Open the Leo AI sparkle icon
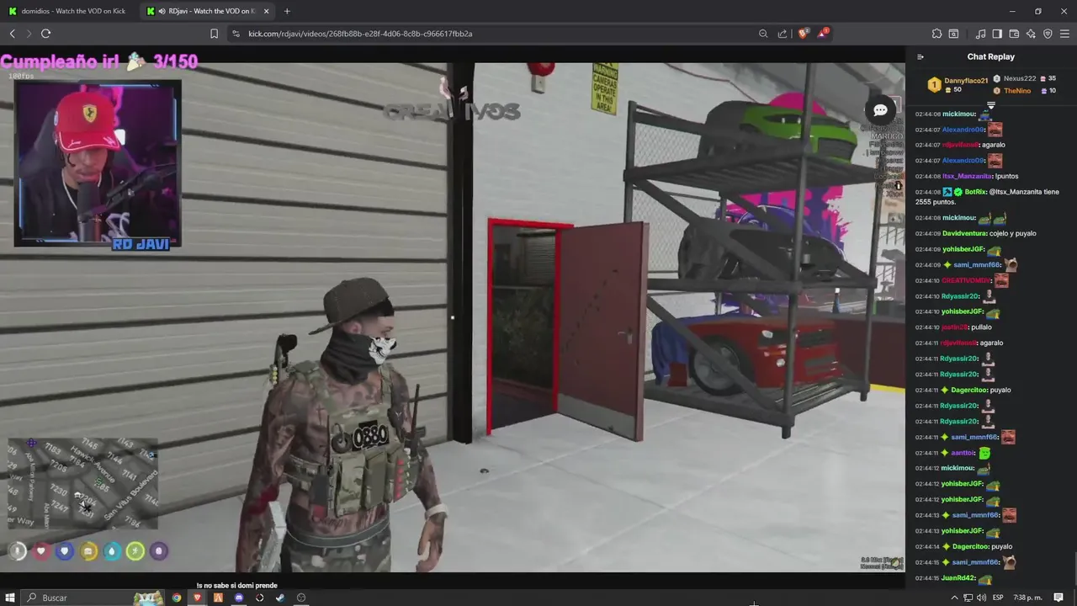 click(x=1031, y=34)
